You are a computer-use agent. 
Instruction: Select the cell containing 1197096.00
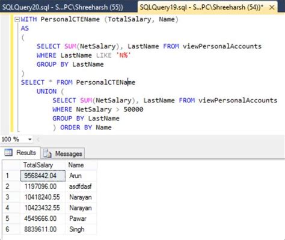(x=43, y=186)
